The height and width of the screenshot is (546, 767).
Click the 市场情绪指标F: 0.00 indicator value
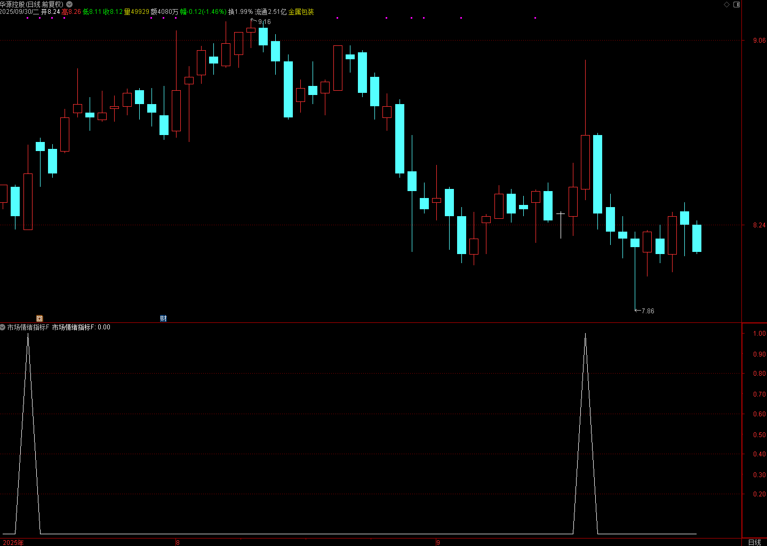click(81, 327)
